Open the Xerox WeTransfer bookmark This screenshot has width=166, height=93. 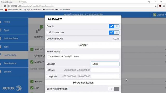click(63, 10)
